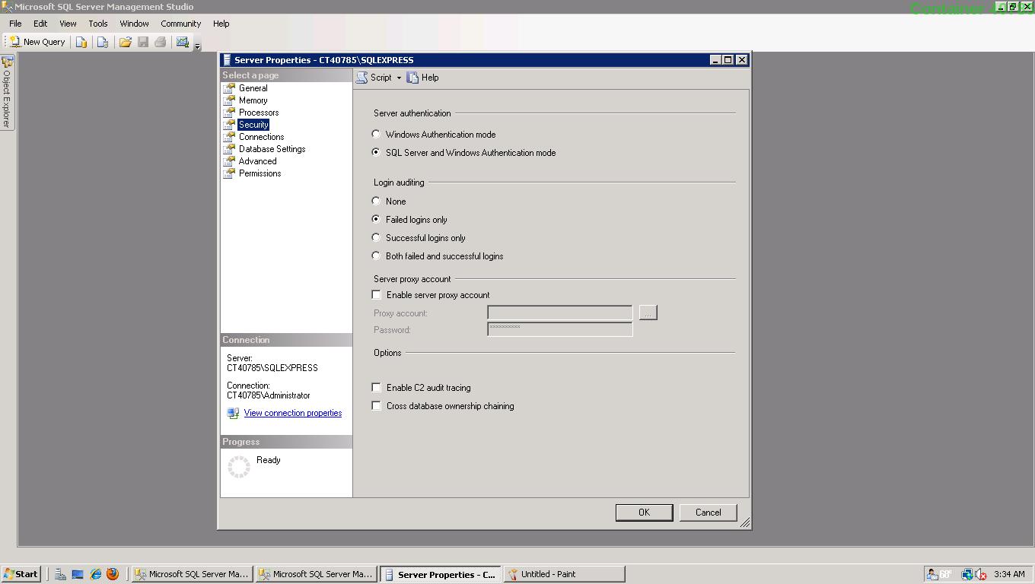The width and height of the screenshot is (1035, 584).
Task: Click View connection properties link
Action: (x=292, y=413)
